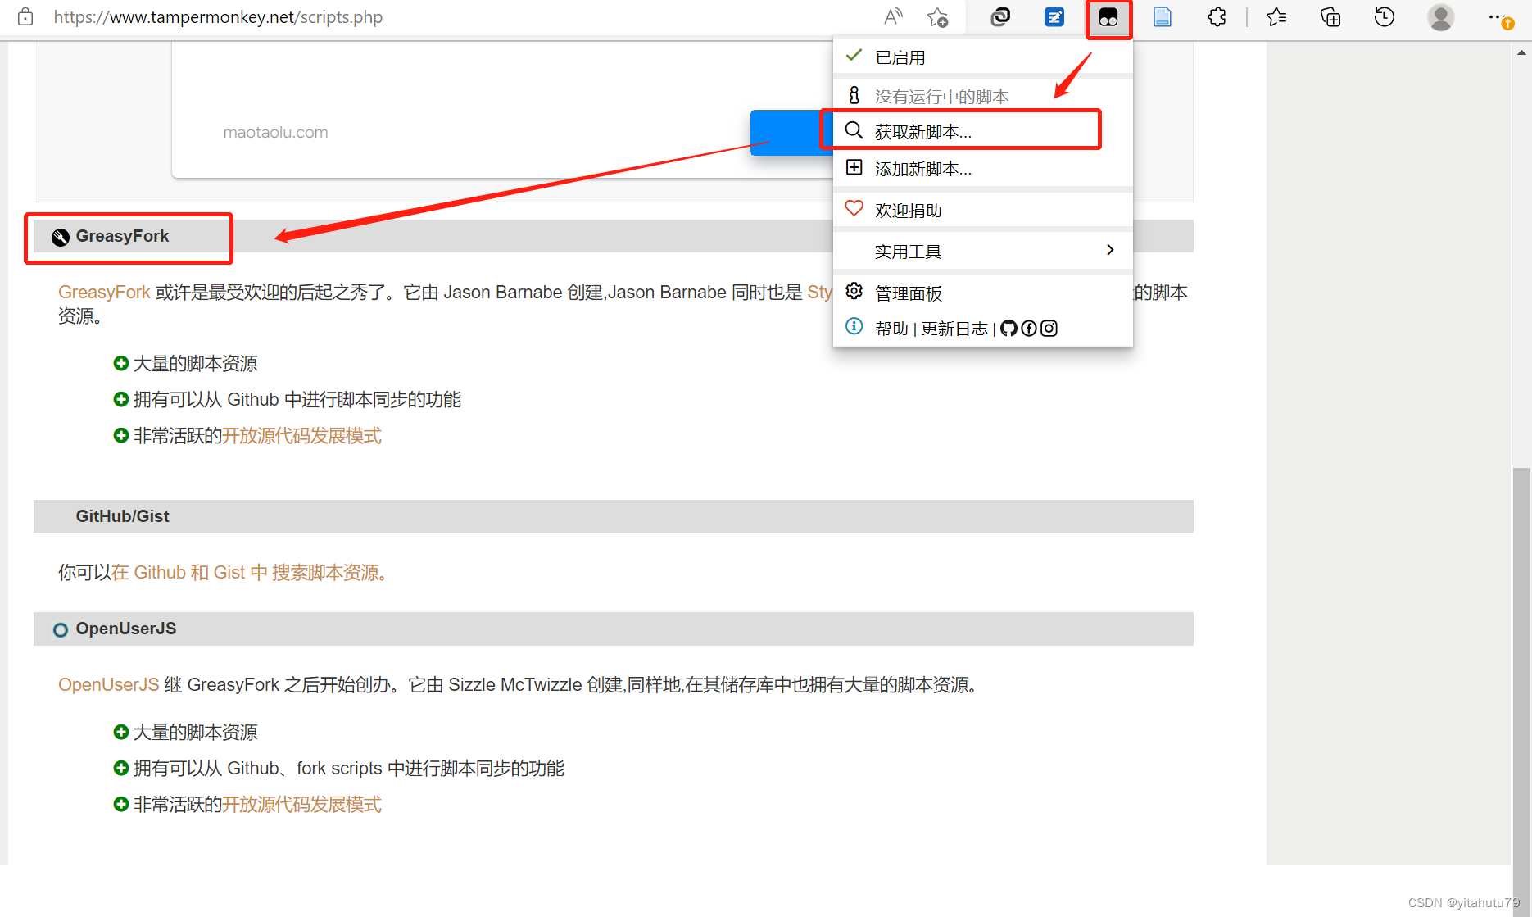Click 没有运行中的脚本 menu entry
This screenshot has width=1532, height=917.
pos(982,96)
